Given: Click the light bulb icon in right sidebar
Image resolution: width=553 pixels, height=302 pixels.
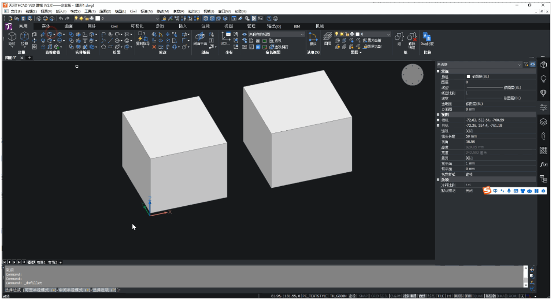Looking at the screenshot, I should point(544,79).
